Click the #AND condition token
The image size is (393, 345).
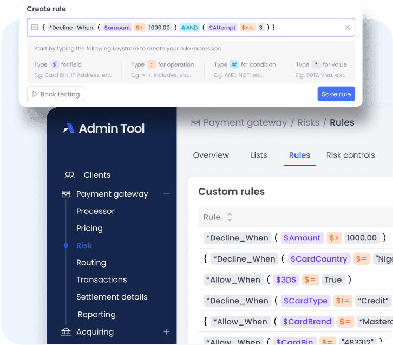click(189, 27)
